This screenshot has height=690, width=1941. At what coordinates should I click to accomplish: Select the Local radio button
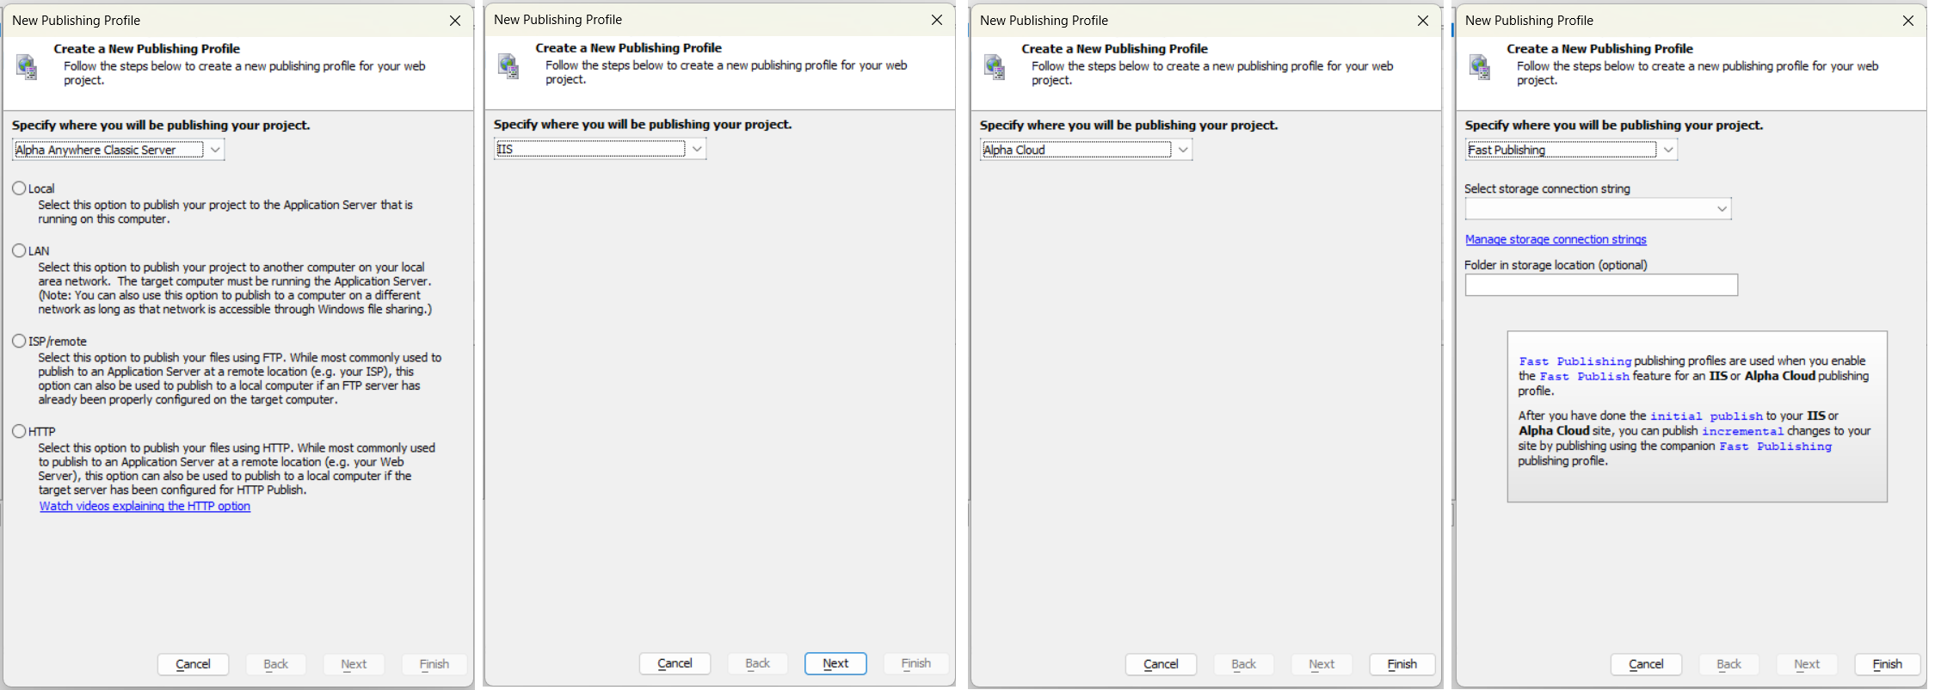coord(19,188)
